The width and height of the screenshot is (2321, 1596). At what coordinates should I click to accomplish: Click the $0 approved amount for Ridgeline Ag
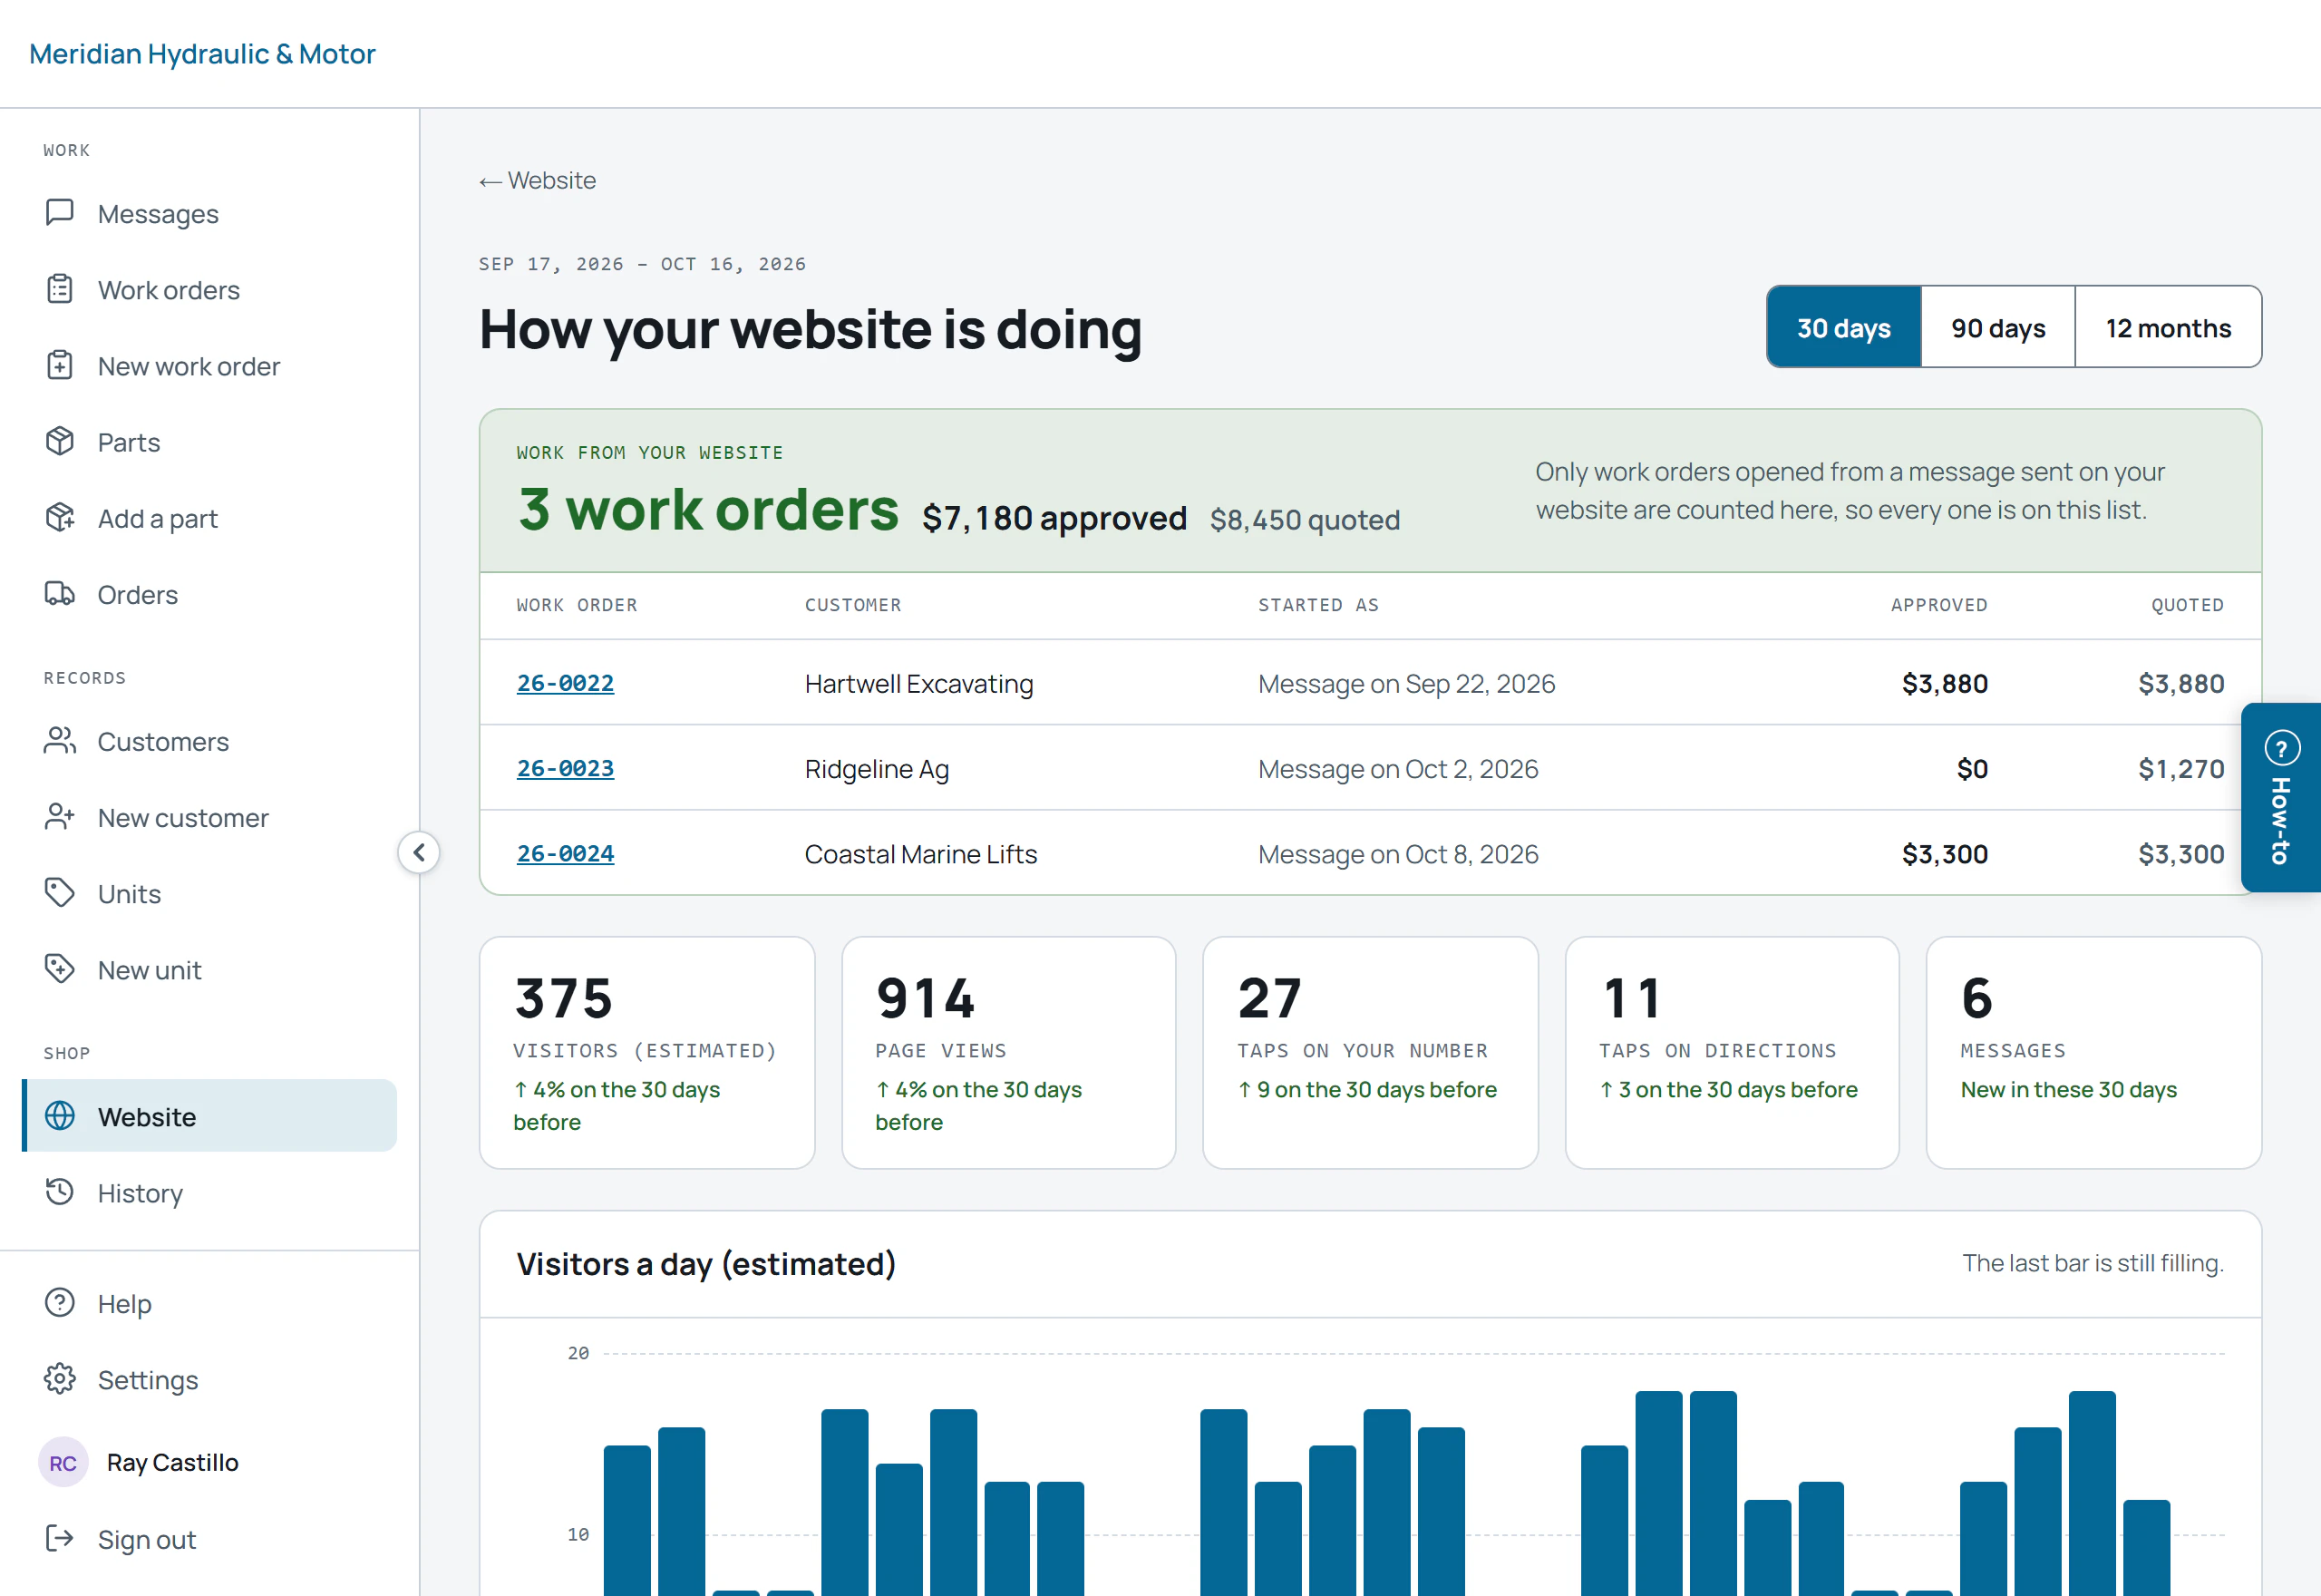pyautogui.click(x=1972, y=769)
